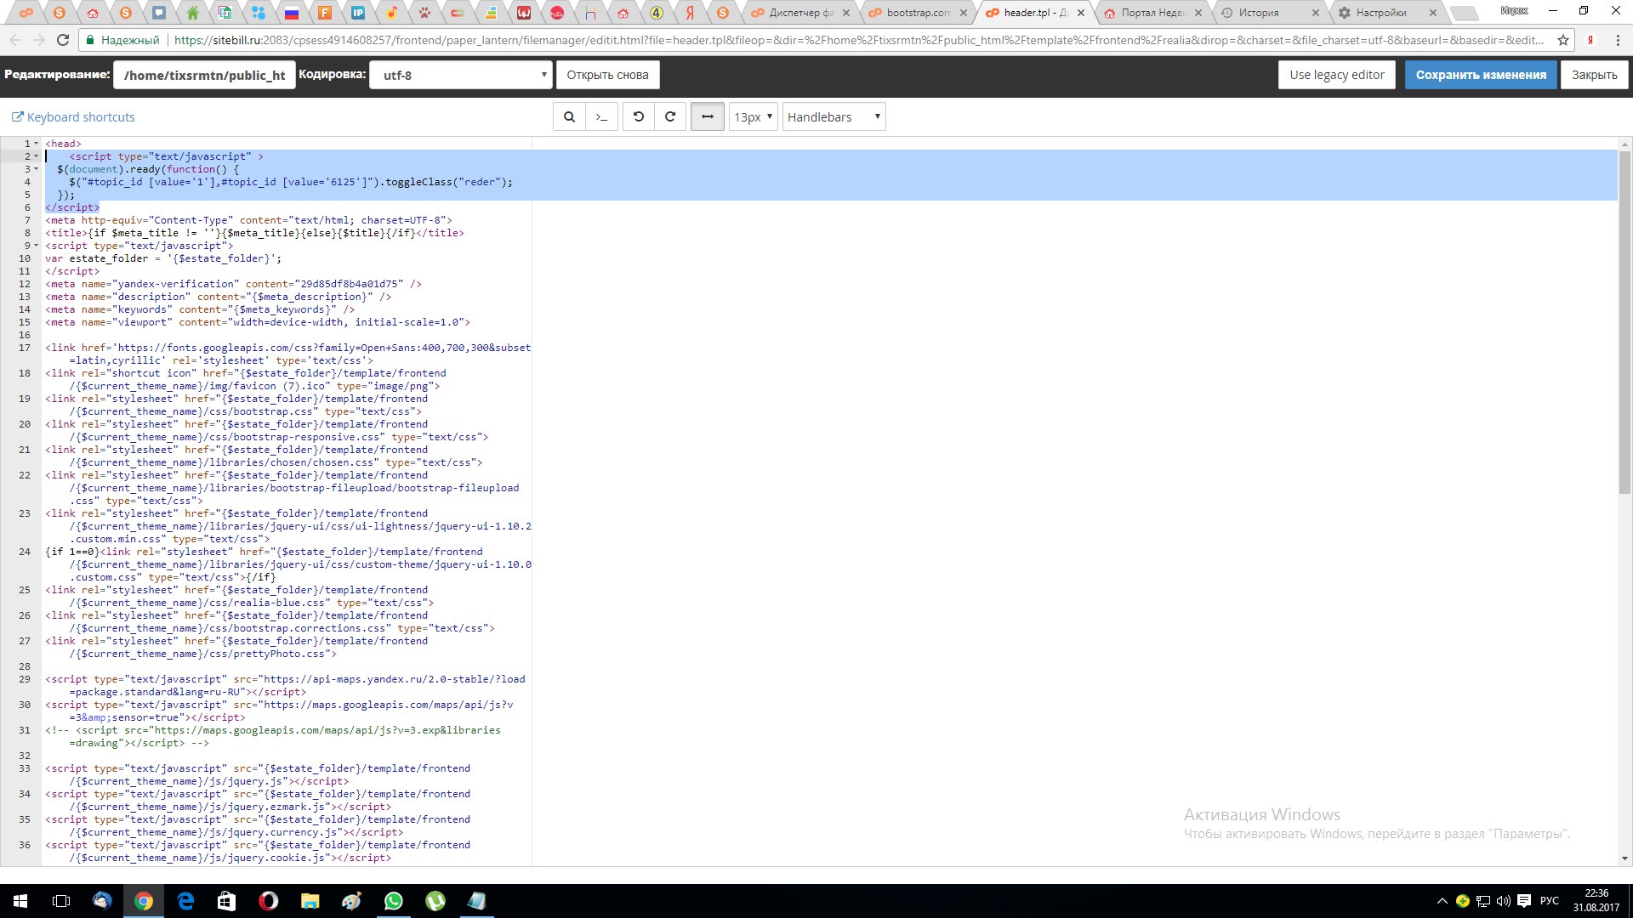Open action center notifications icon
1633x918 pixels.
click(1524, 901)
